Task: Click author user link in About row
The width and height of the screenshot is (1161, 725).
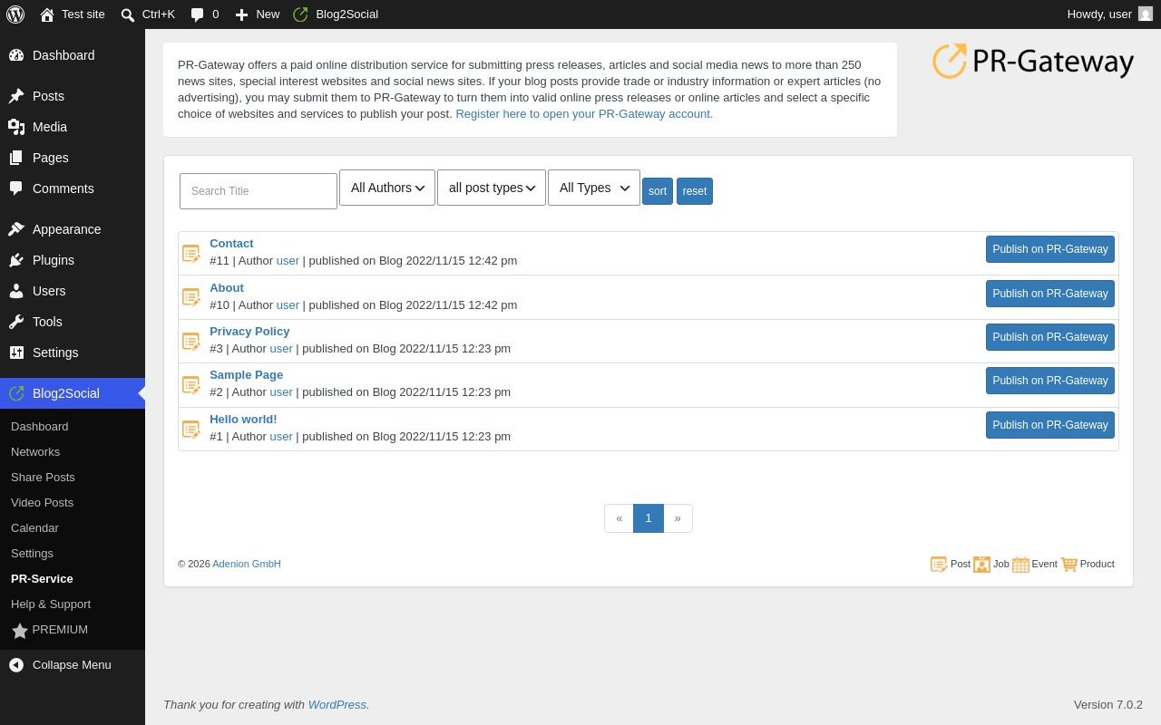Action: (x=288, y=304)
